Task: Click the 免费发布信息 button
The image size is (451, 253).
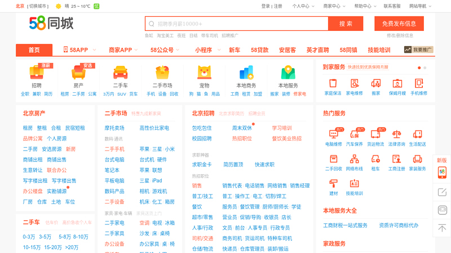Action: coord(399,24)
